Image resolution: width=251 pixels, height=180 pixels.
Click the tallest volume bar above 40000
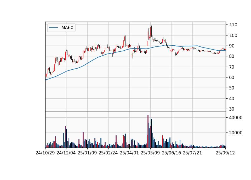(148, 131)
